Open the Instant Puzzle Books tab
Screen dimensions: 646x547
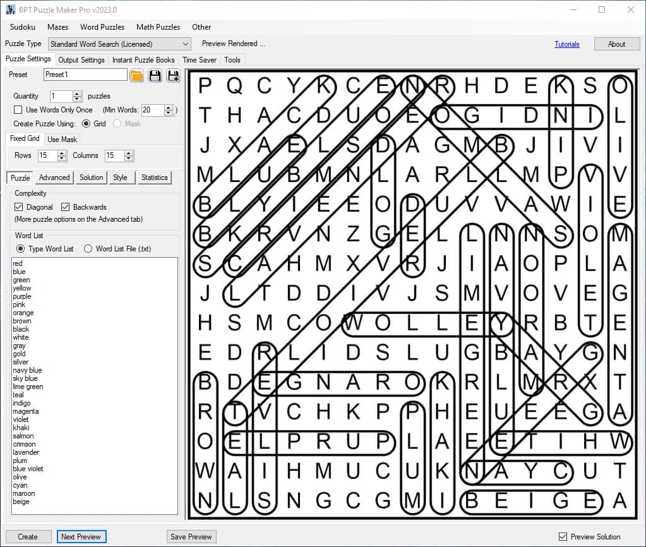coord(143,60)
